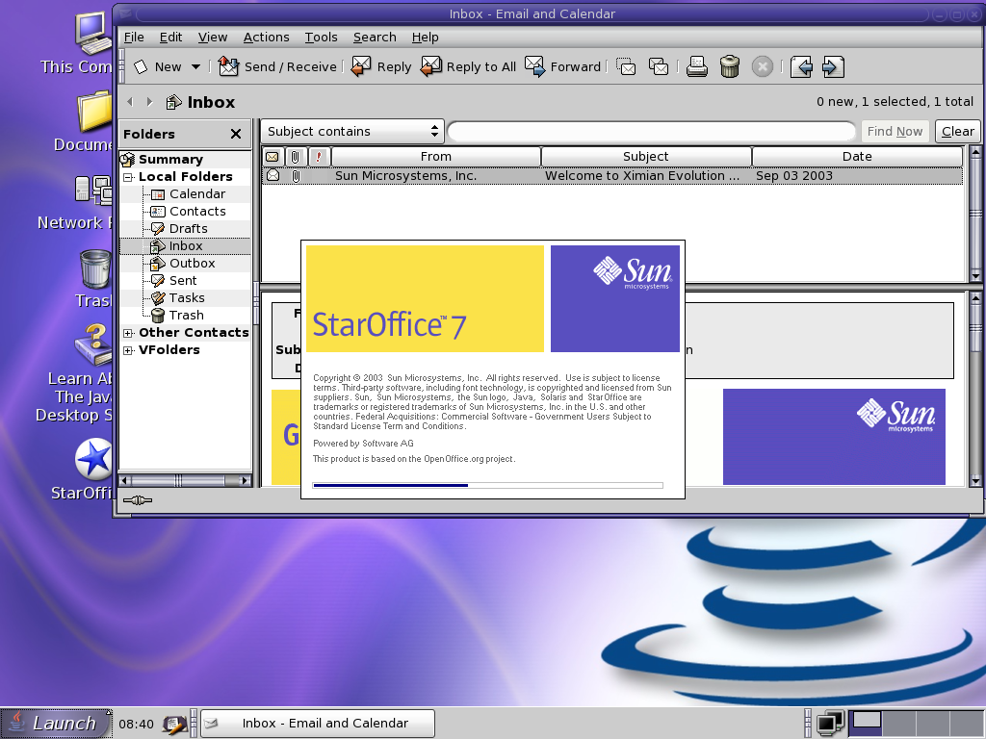Select the Tasks folder
The image size is (986, 739).
click(187, 298)
